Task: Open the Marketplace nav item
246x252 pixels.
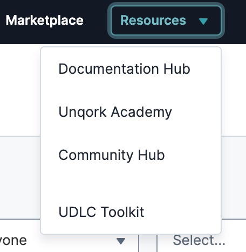Action: [44, 20]
